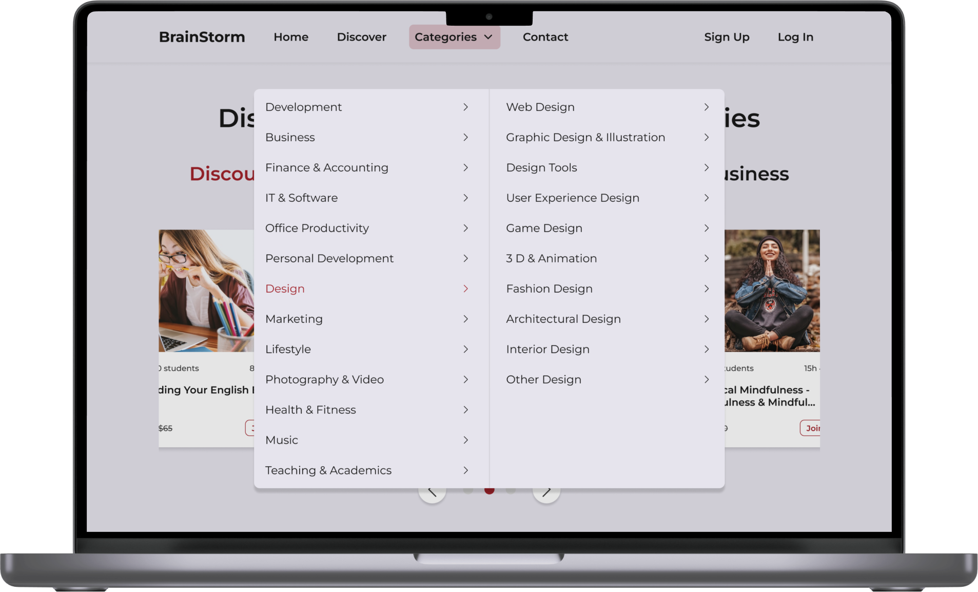
Task: Click the arrow beside Fashion Design
Action: [706, 289]
